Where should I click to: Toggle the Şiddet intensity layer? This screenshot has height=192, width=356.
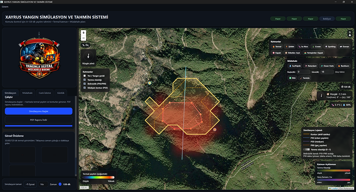290,46
